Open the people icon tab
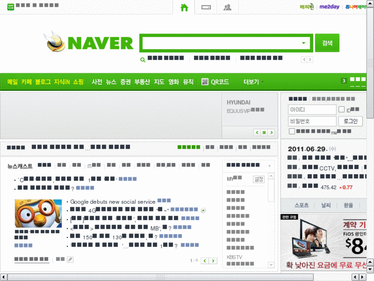The height and width of the screenshot is (281, 374). [x=227, y=7]
